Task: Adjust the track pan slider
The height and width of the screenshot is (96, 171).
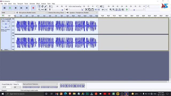Action: click(x=6, y=27)
